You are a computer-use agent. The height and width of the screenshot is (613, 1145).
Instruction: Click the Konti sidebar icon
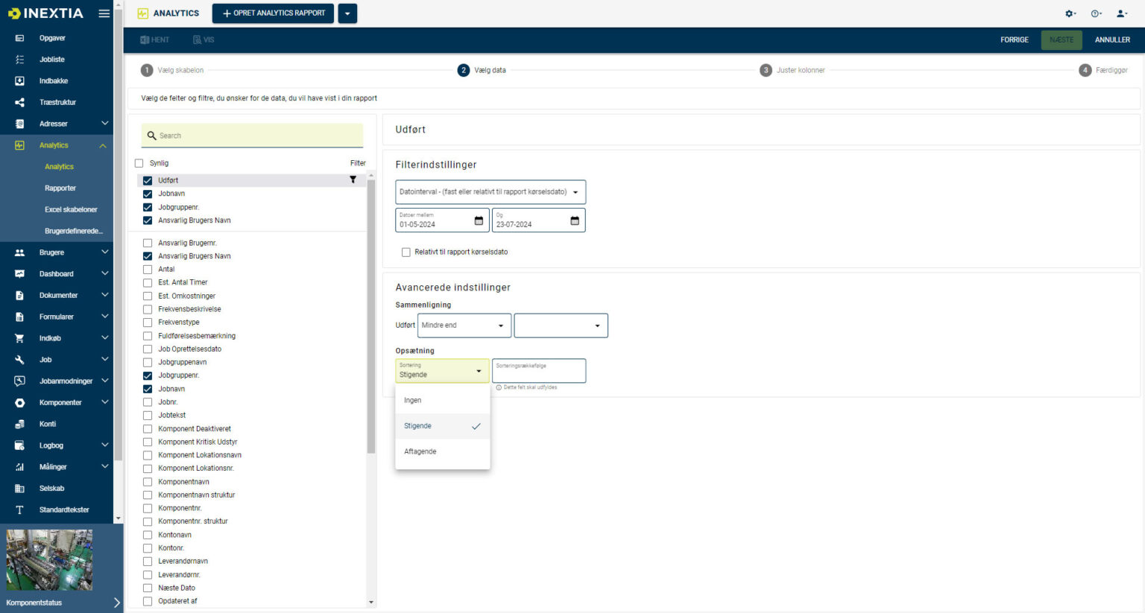pyautogui.click(x=19, y=424)
